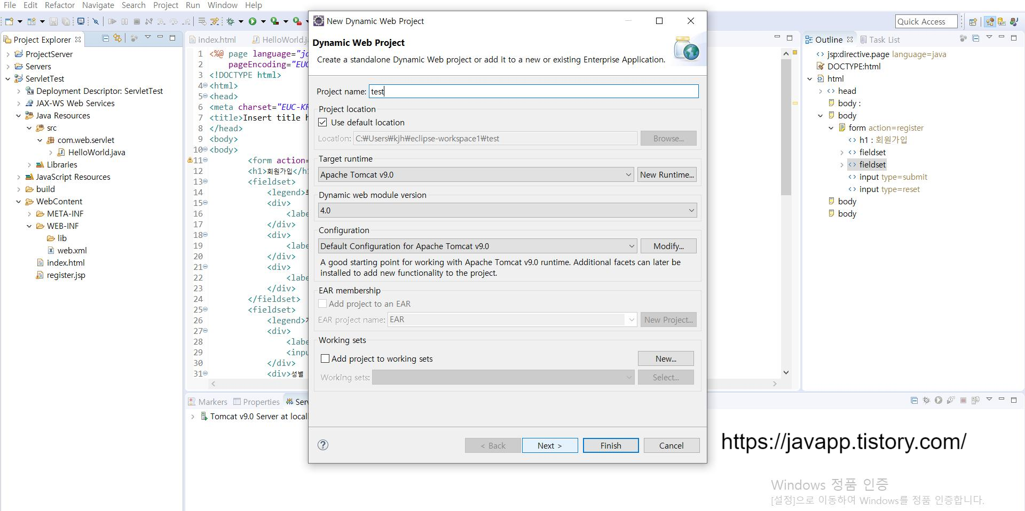Click the dialog help question mark icon
Image resolution: width=1025 pixels, height=511 pixels.
[323, 445]
